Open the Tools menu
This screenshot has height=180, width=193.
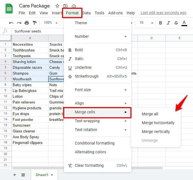100,13
